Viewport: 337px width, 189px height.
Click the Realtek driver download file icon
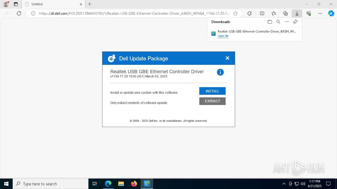[x=214, y=34]
